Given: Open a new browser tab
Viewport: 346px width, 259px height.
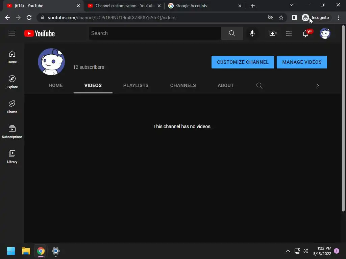Looking at the screenshot, I should click(253, 6).
